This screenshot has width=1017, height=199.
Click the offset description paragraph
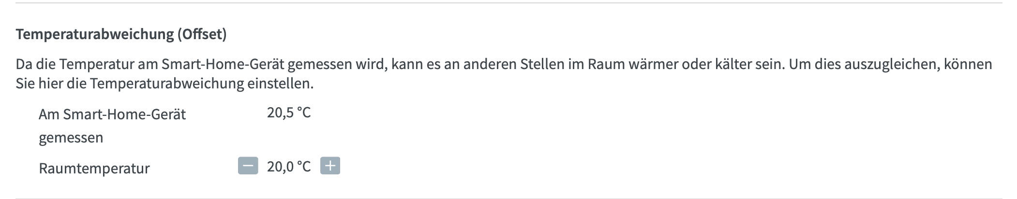[x=503, y=73]
